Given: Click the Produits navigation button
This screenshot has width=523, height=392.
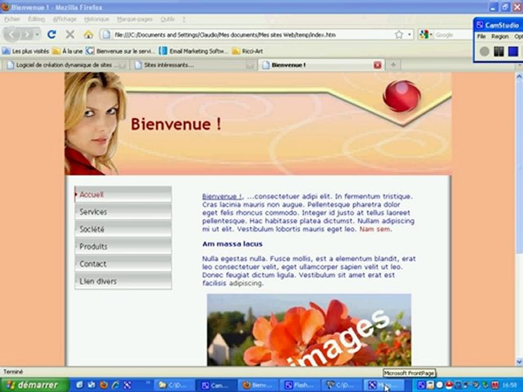Looking at the screenshot, I should pyautogui.click(x=123, y=246).
